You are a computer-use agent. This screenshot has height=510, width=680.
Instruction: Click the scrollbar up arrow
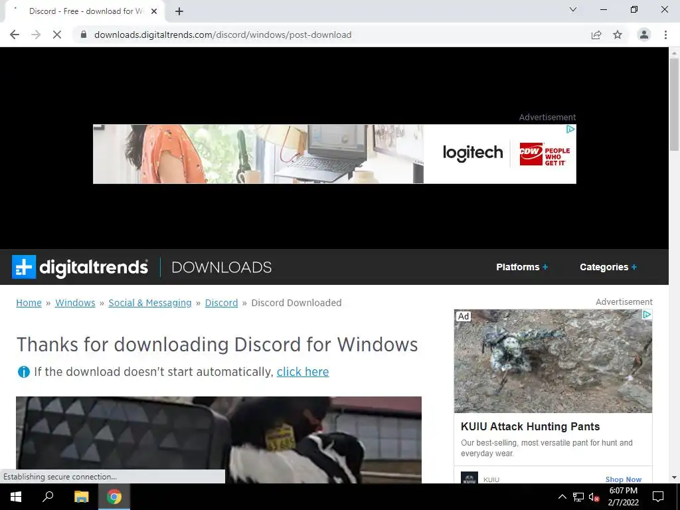[674, 52]
